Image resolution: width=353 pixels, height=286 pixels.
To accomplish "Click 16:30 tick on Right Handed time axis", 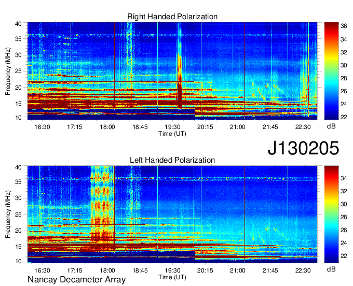I will point(42,127).
